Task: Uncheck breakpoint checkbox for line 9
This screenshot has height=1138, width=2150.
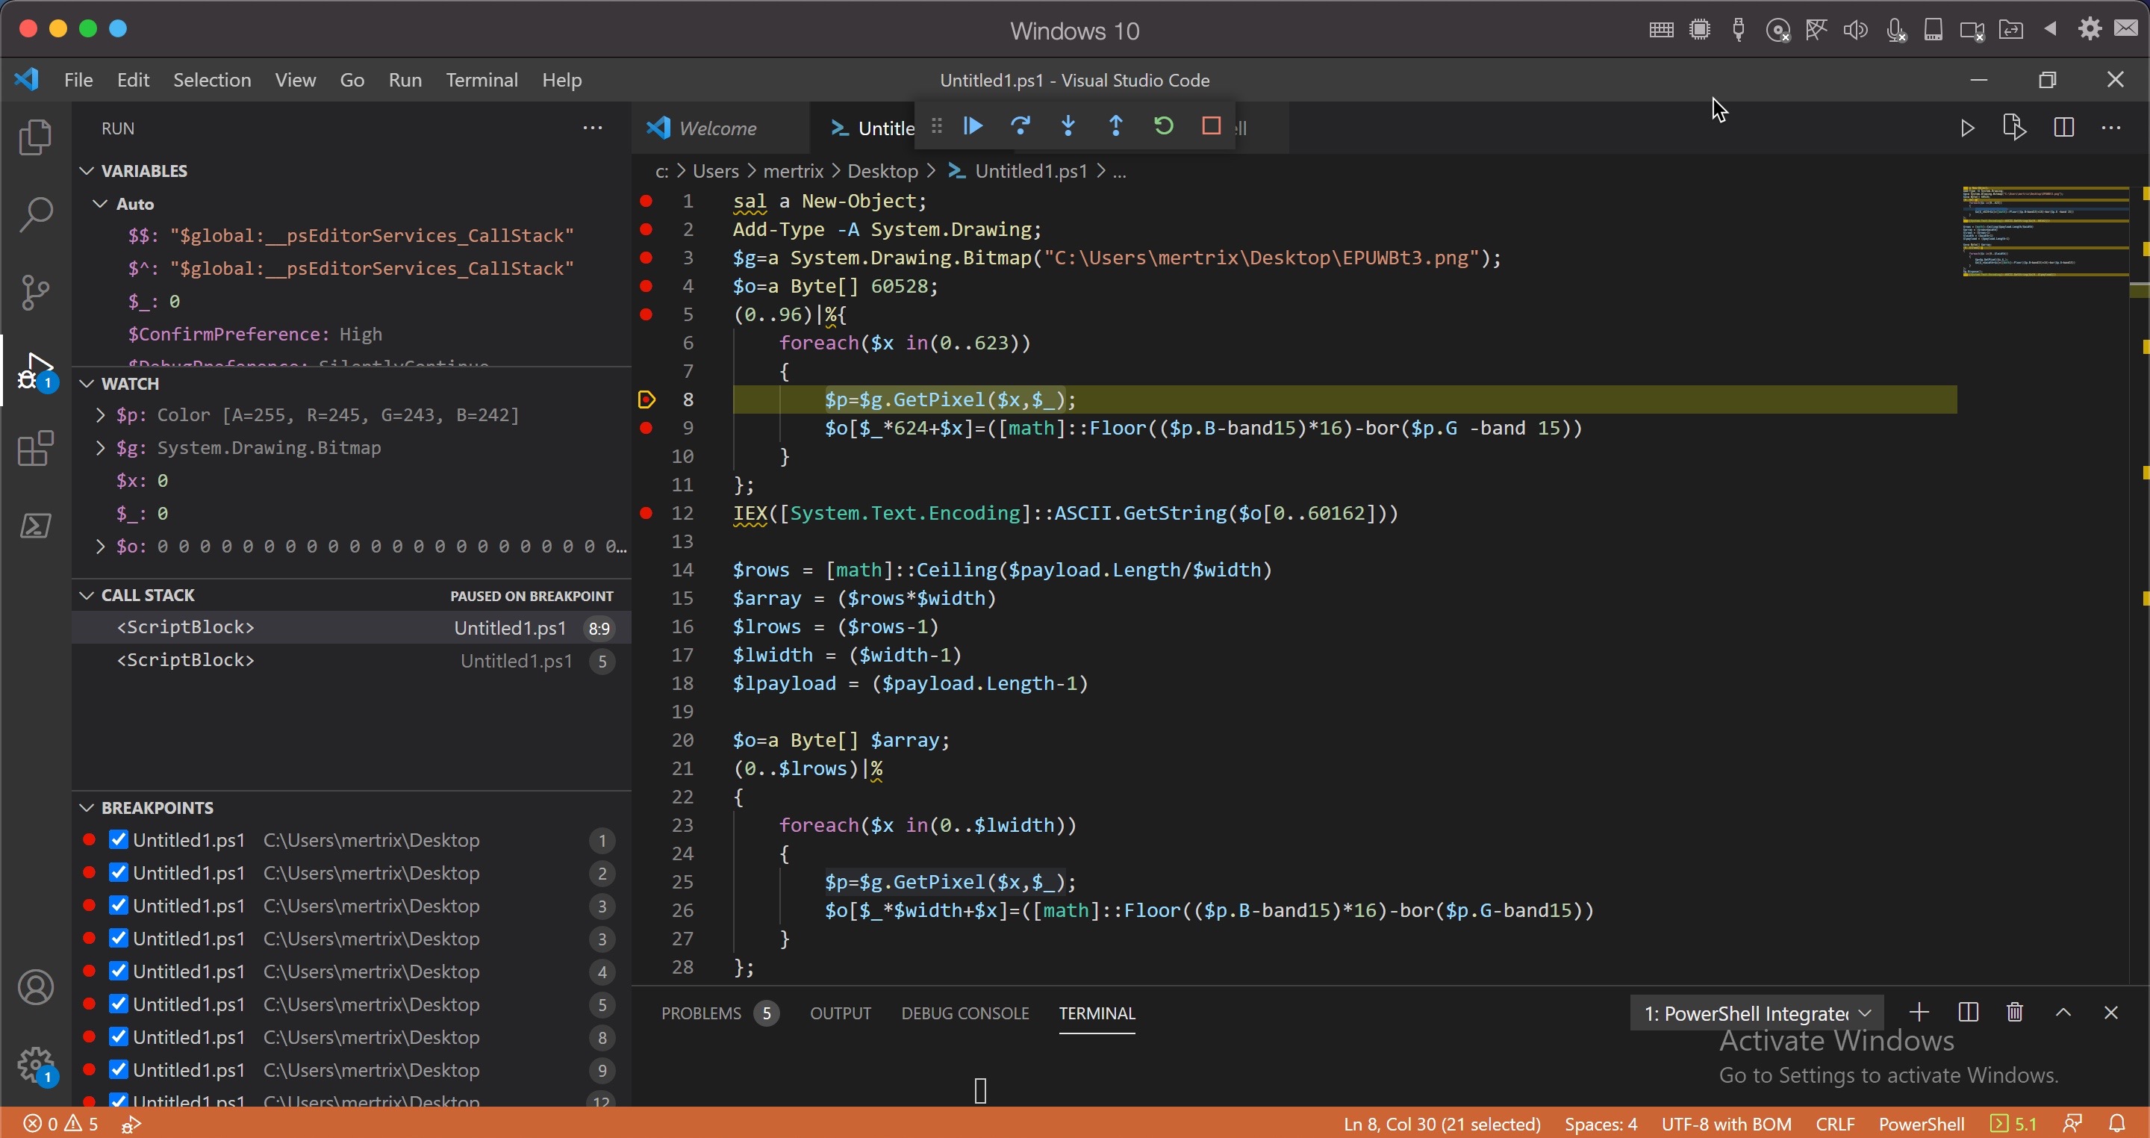Action: click(x=119, y=1069)
